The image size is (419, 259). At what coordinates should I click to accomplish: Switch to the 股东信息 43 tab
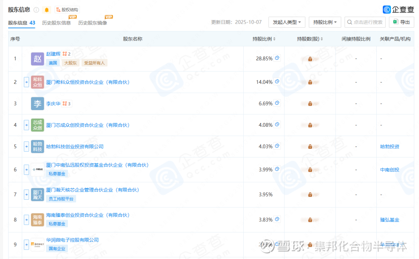tap(22, 23)
